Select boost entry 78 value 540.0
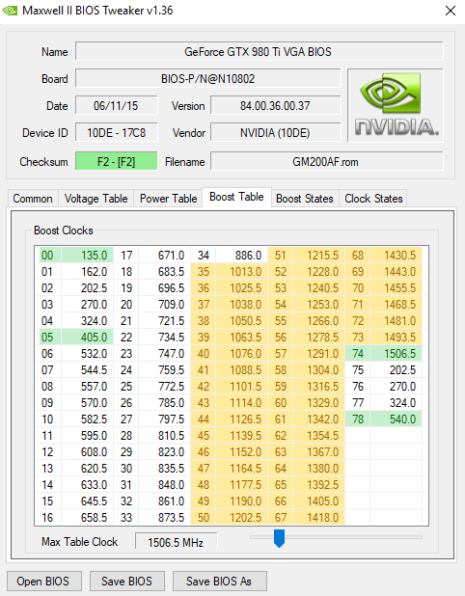This screenshot has height=596, width=465. [x=397, y=419]
